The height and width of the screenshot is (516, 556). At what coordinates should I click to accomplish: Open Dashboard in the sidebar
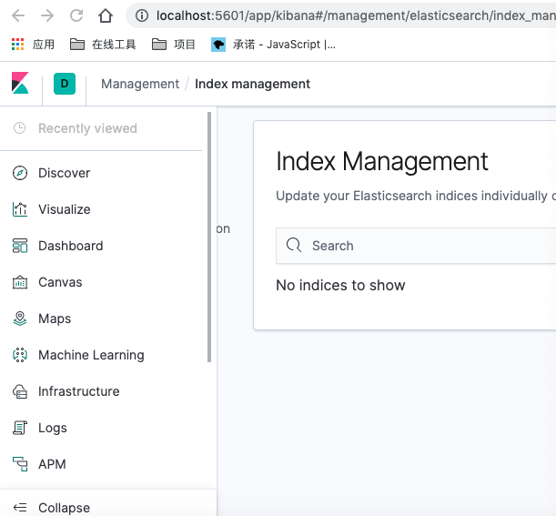coord(71,246)
